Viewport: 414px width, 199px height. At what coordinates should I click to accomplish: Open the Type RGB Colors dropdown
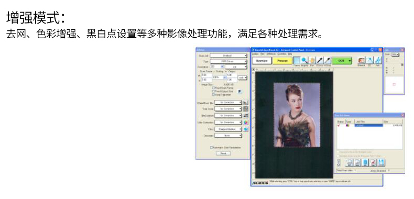pyautogui.click(x=228, y=61)
